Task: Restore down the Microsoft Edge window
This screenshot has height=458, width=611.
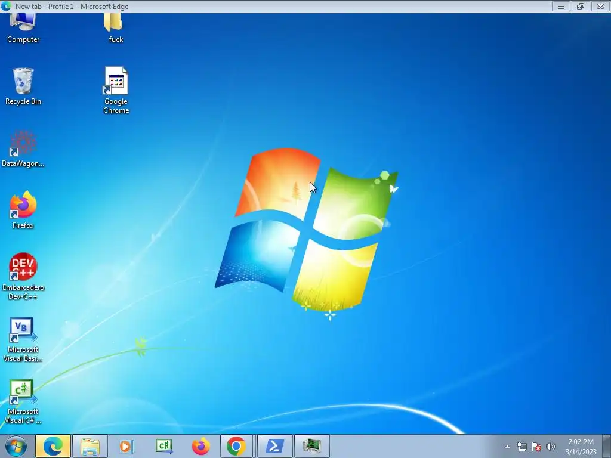Action: click(581, 6)
